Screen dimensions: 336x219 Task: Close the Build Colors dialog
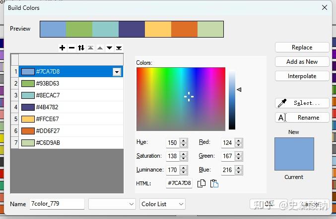pos(325,7)
